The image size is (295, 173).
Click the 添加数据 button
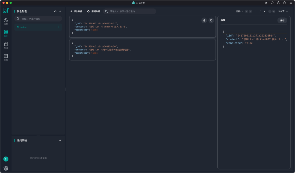(x=76, y=11)
